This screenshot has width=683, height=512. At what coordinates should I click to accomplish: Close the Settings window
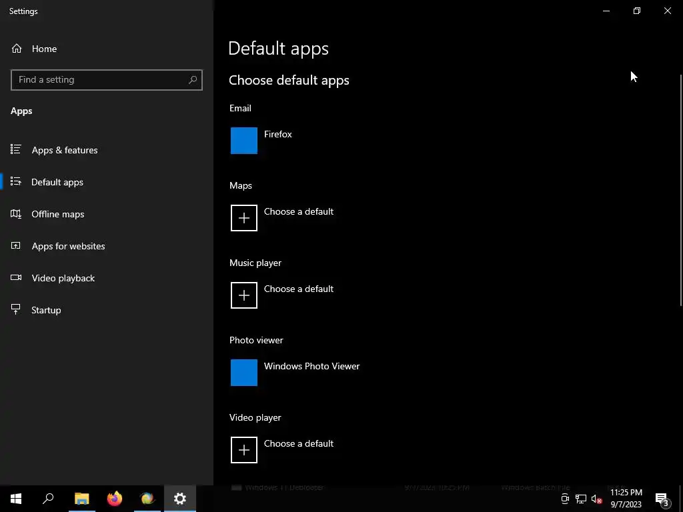coord(667,11)
